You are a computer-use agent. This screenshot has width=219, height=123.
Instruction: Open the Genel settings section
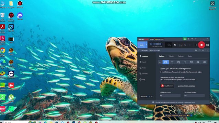(x=142, y=62)
